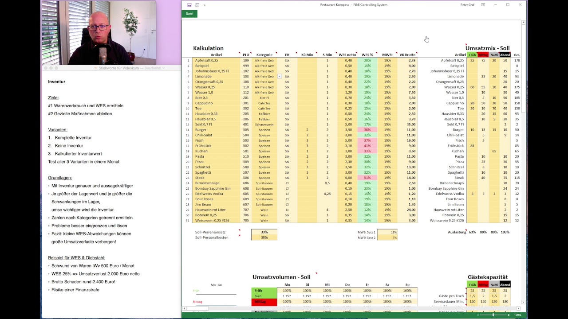
Task: Click the MWSt Satz 1 value 19%
Action: (387, 232)
